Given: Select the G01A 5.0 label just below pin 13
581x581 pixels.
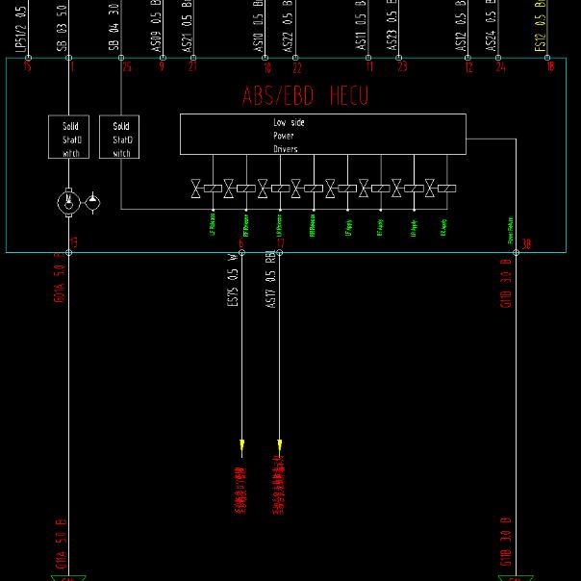Looking at the screenshot, I should point(60,278).
